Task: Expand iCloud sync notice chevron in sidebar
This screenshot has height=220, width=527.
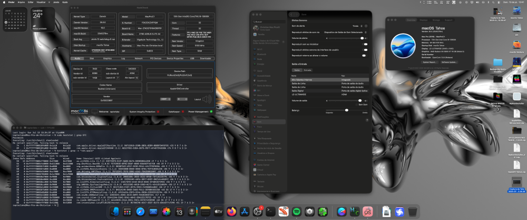Action: point(284,41)
